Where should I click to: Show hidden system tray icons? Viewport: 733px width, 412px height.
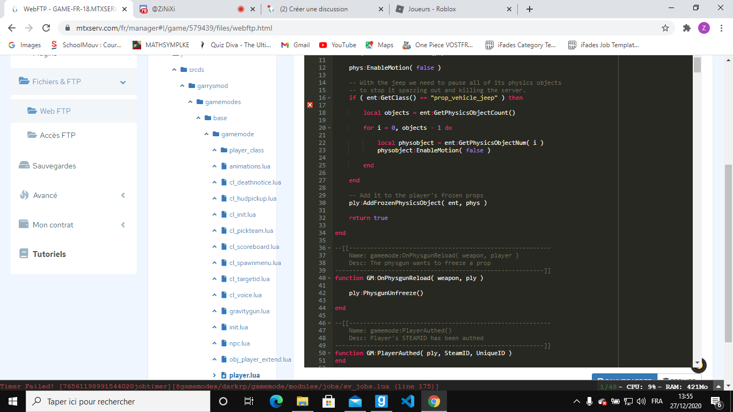pyautogui.click(x=577, y=401)
